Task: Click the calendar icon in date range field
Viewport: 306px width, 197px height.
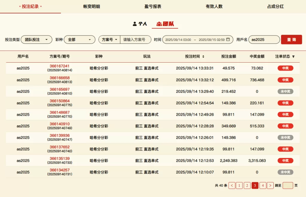Action: pos(228,40)
